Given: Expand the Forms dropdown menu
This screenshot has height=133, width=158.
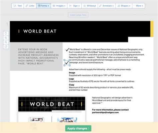Looking at the screenshot, I should [43, 6].
